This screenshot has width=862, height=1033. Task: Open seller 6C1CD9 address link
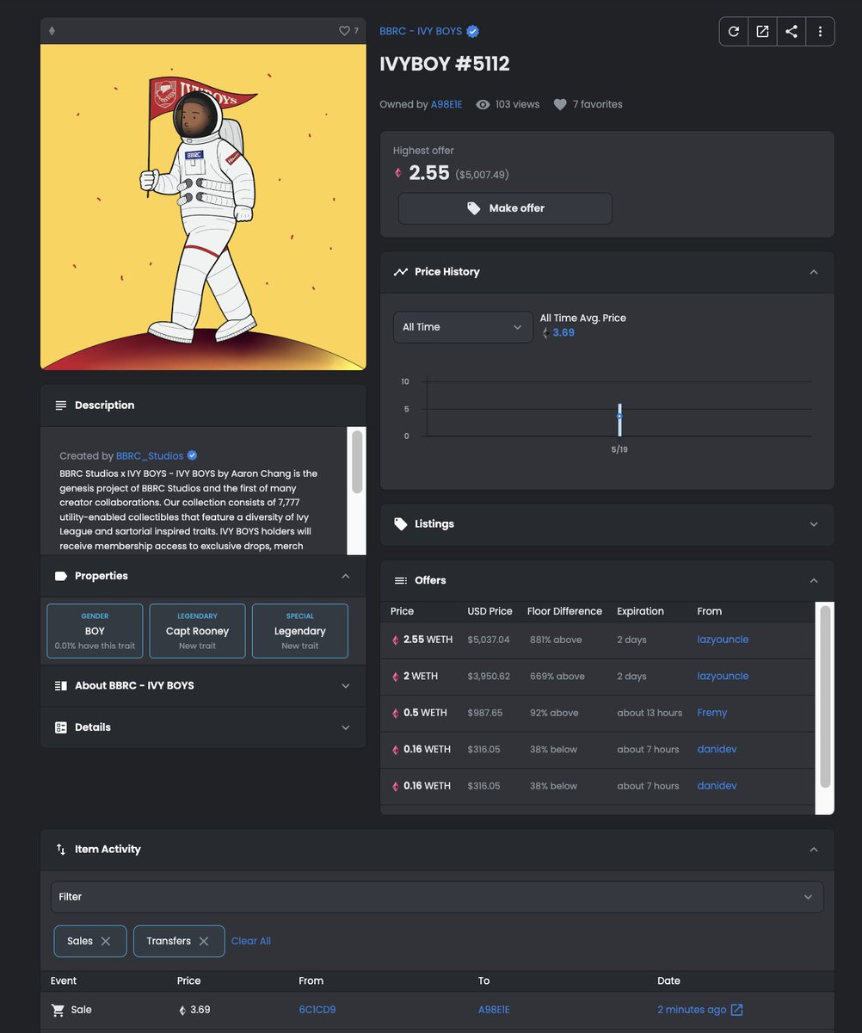317,1010
